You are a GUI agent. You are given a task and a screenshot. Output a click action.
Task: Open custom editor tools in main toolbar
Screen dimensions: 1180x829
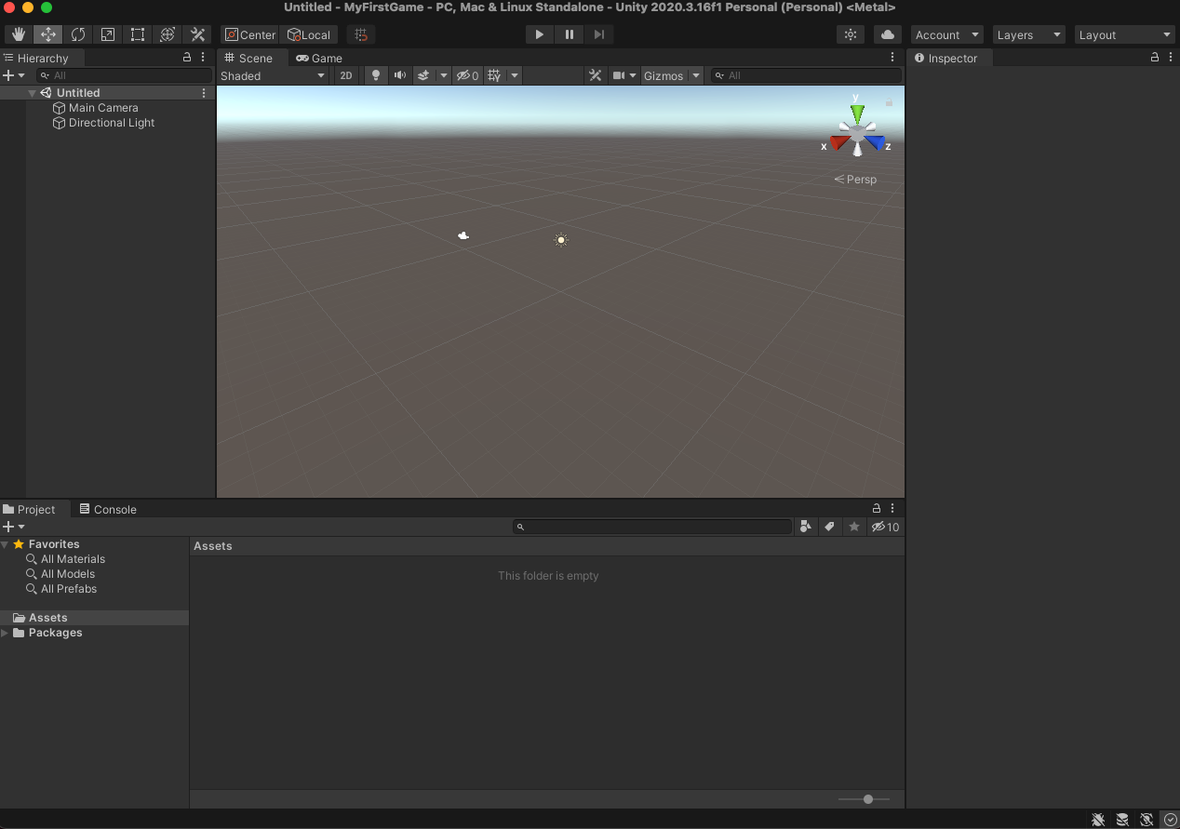197,34
